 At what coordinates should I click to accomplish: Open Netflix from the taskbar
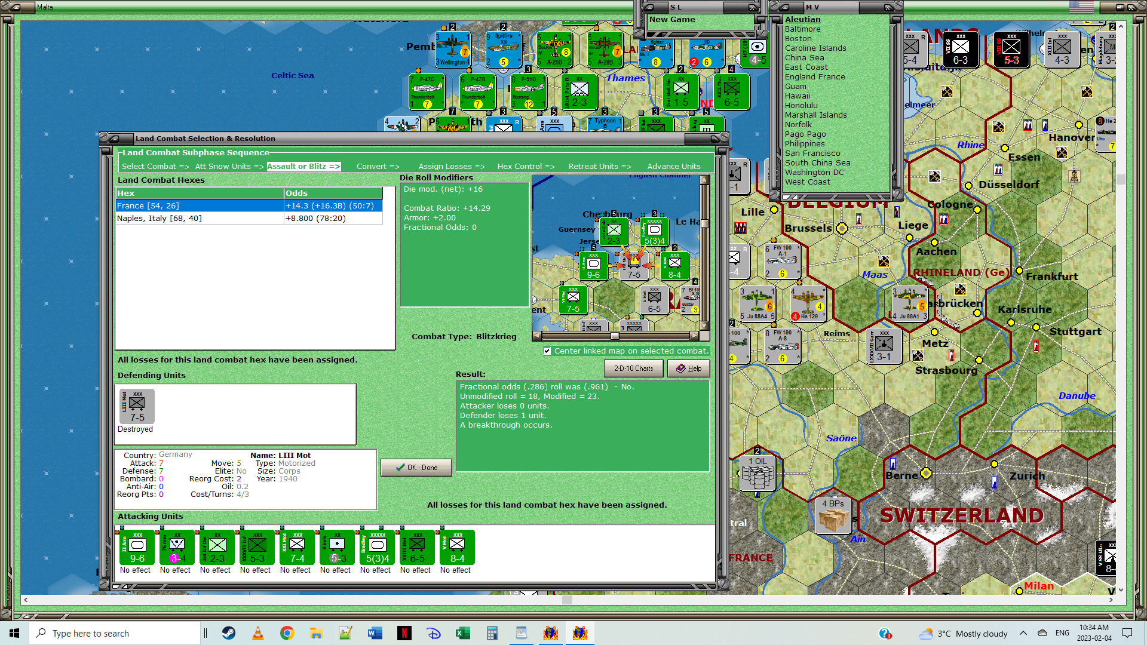404,633
